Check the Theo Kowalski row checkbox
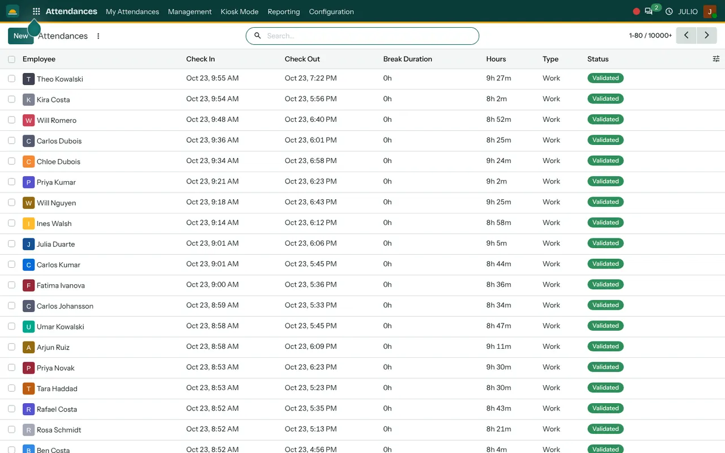The image size is (725, 453). pos(11,79)
